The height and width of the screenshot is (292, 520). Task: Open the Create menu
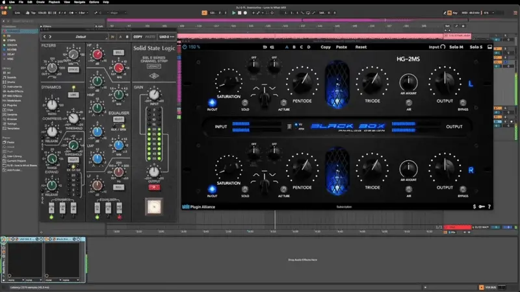point(40,2)
